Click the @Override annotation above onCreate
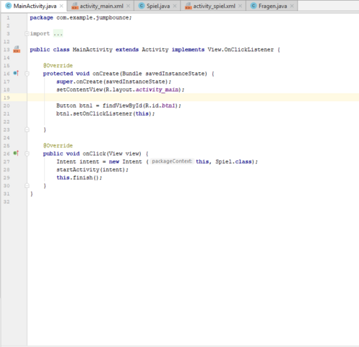359x347 pixels. [58, 66]
